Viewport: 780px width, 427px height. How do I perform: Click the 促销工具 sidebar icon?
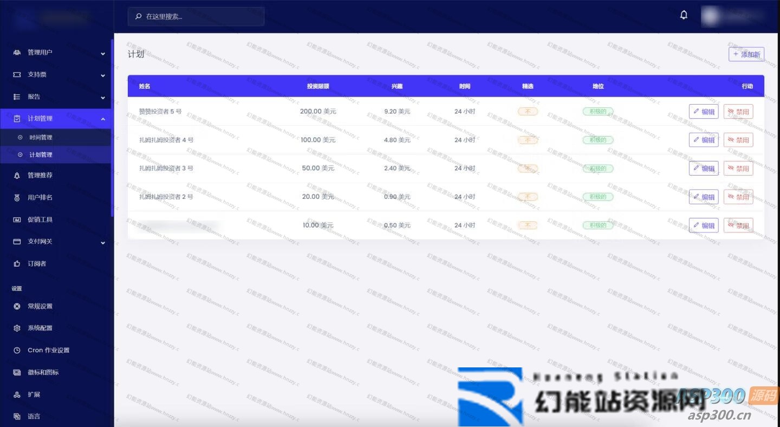click(x=17, y=220)
